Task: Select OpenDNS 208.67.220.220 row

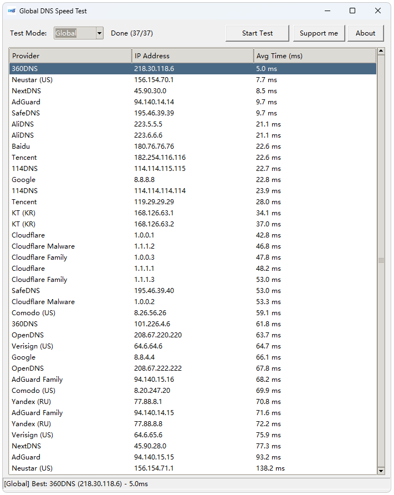Action: 193,335
